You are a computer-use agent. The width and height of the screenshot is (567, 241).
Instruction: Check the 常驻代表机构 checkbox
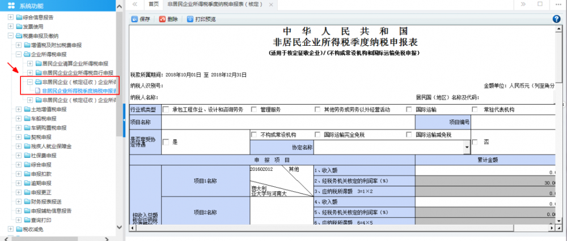[x=475, y=110]
